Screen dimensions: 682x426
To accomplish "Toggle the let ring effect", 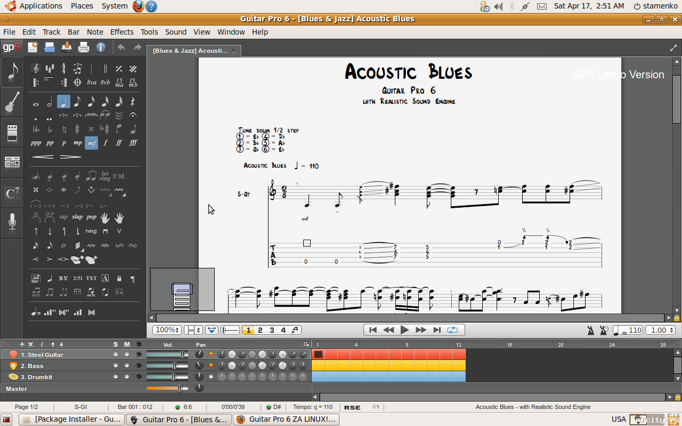I will point(105,176).
